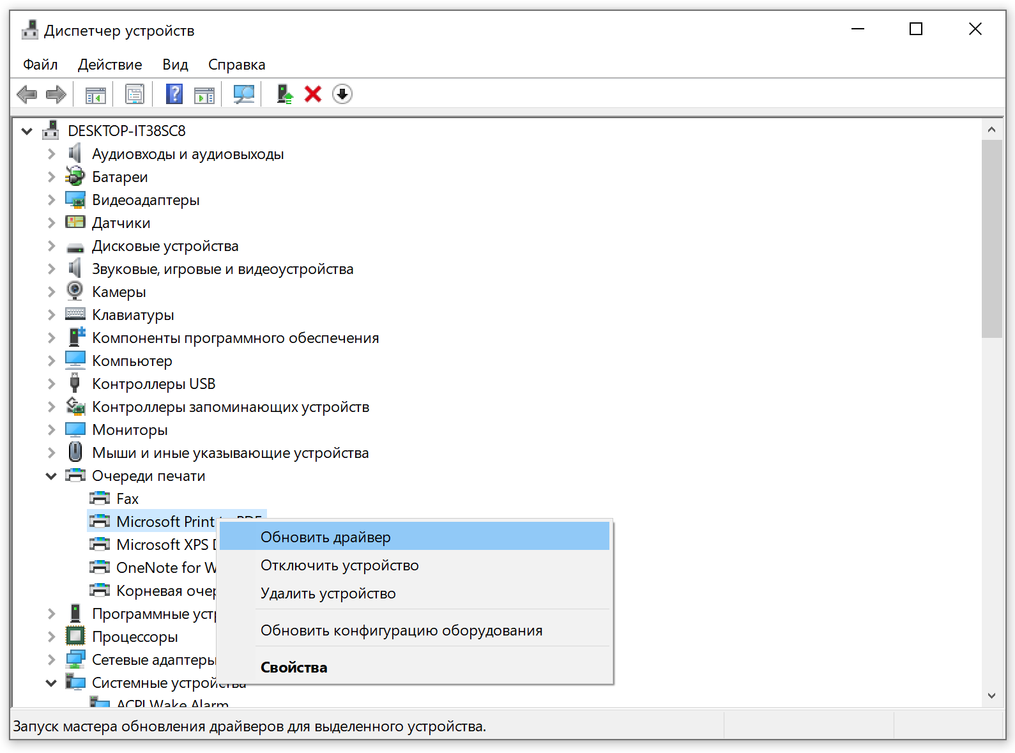Collapse the Очереди печати category

tap(51, 476)
